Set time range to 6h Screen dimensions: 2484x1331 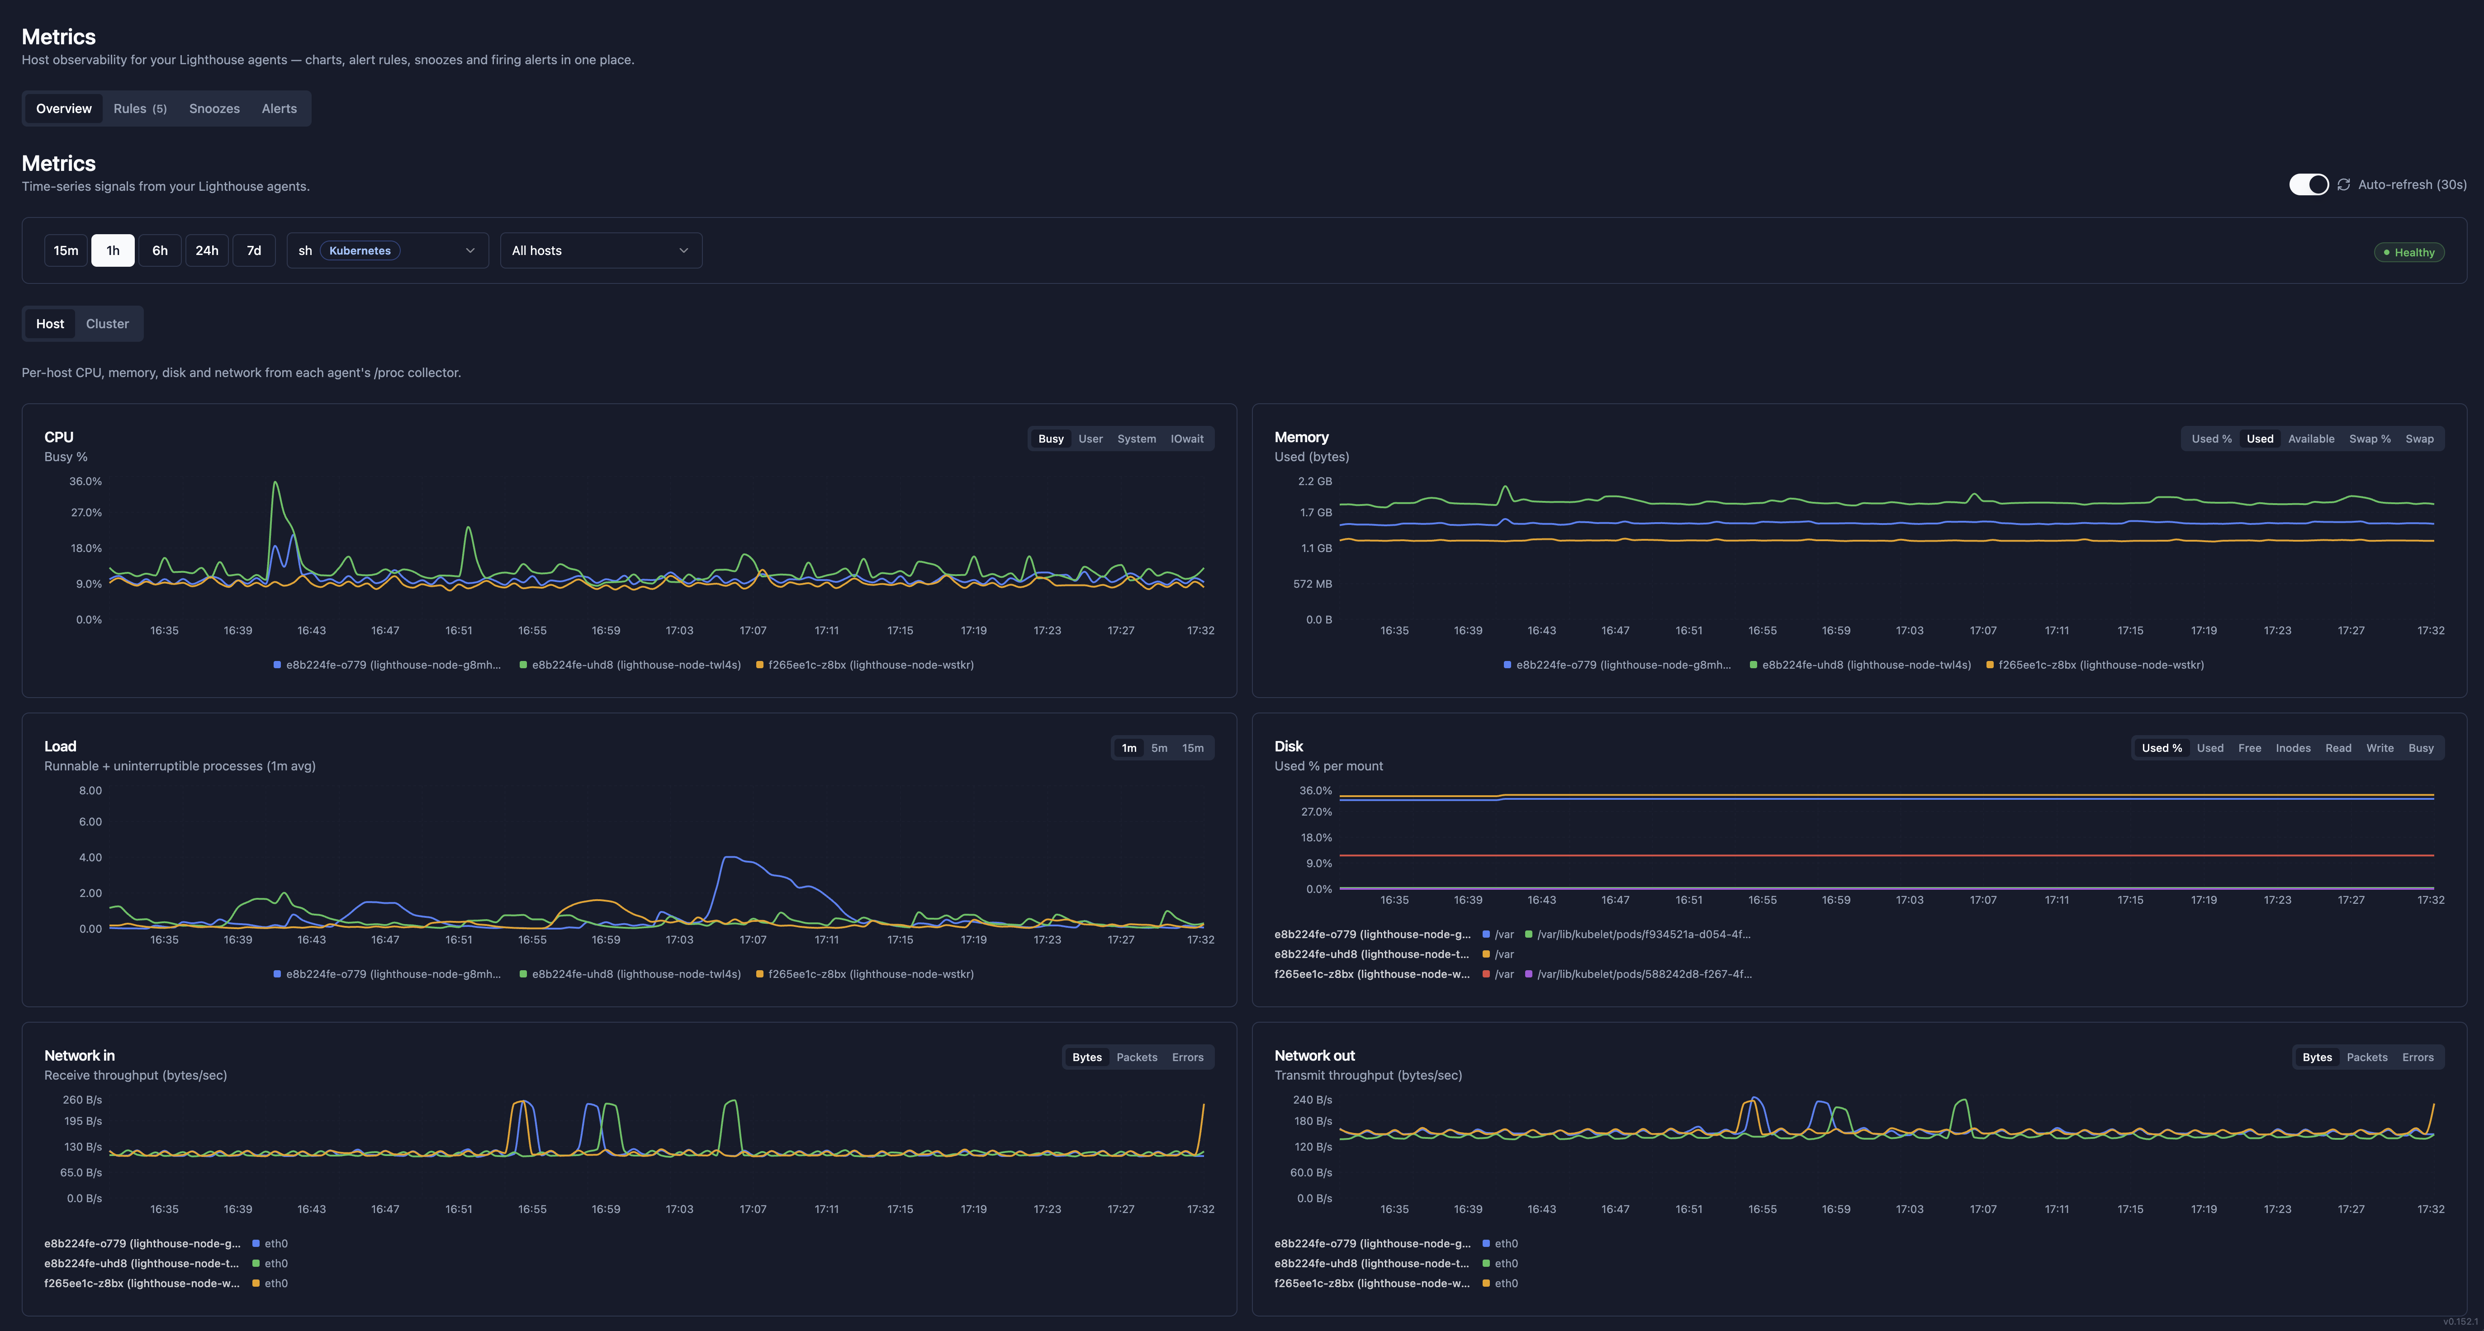pos(160,250)
